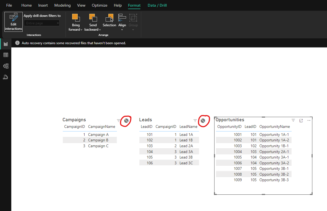The height and width of the screenshot is (211, 327).
Task: Open Model view in left sidebar
Action: point(6,66)
